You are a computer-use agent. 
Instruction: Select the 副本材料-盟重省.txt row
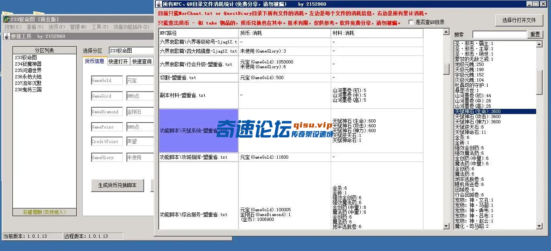point(291,95)
